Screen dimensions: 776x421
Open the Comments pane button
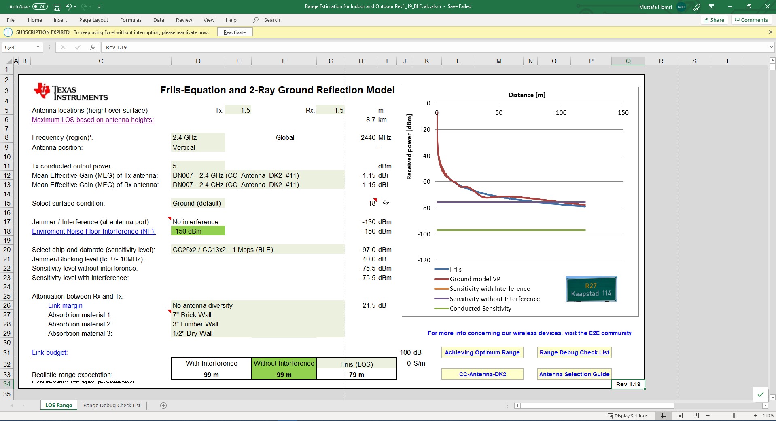751,20
